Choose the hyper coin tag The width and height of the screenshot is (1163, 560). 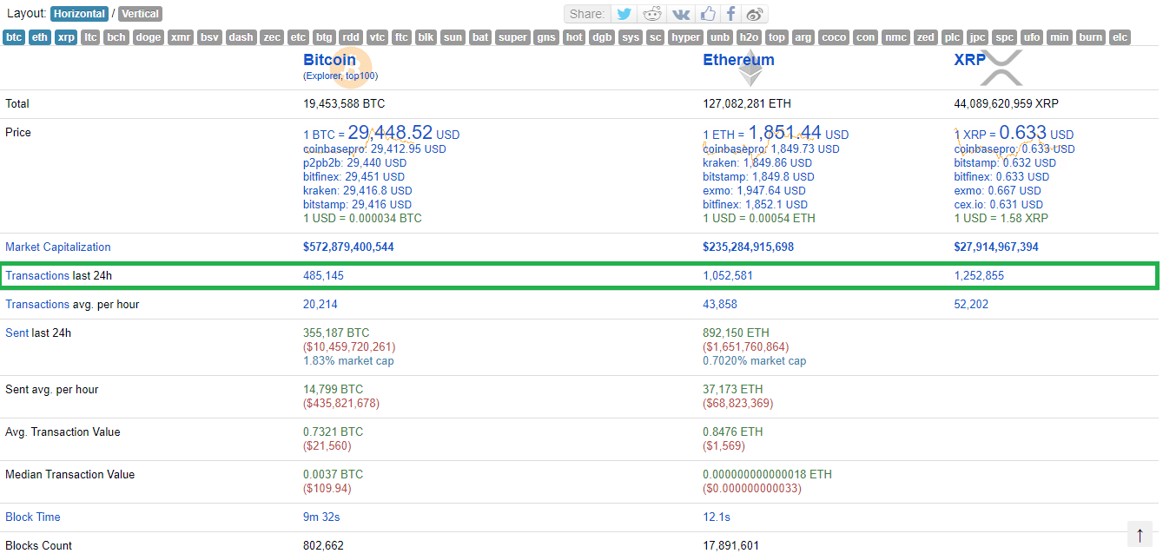point(685,37)
